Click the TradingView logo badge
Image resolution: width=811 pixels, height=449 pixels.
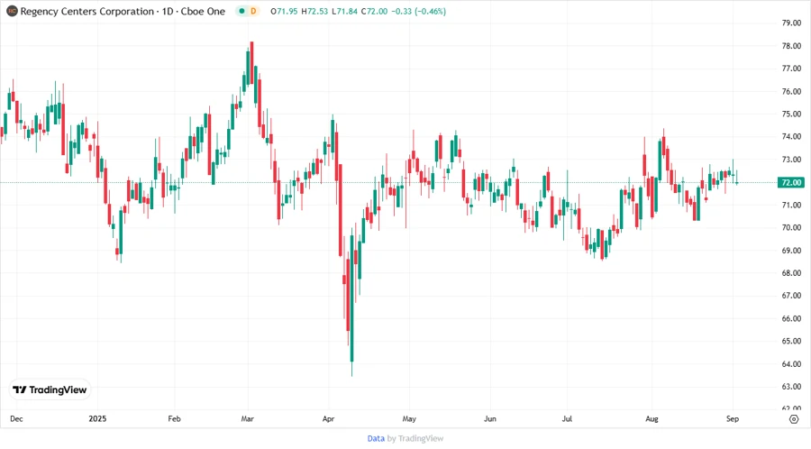coord(50,390)
